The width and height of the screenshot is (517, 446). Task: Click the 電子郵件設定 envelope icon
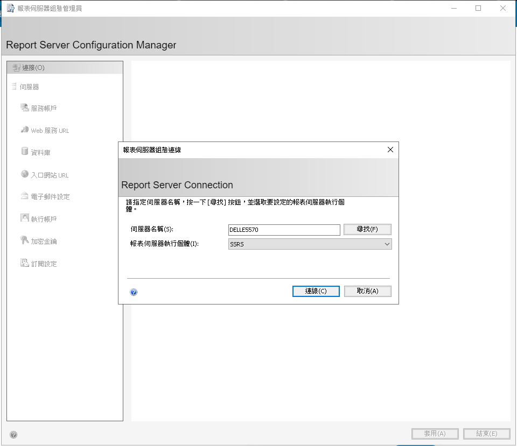point(24,196)
